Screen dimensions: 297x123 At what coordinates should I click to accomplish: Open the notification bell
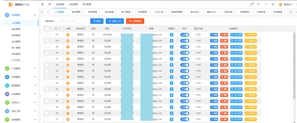tap(252, 4)
